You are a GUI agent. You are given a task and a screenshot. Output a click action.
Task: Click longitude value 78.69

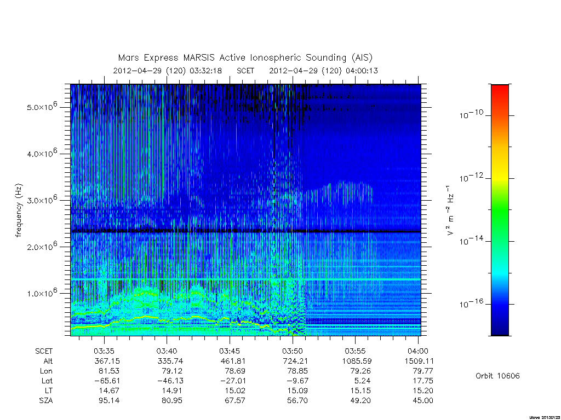click(234, 371)
